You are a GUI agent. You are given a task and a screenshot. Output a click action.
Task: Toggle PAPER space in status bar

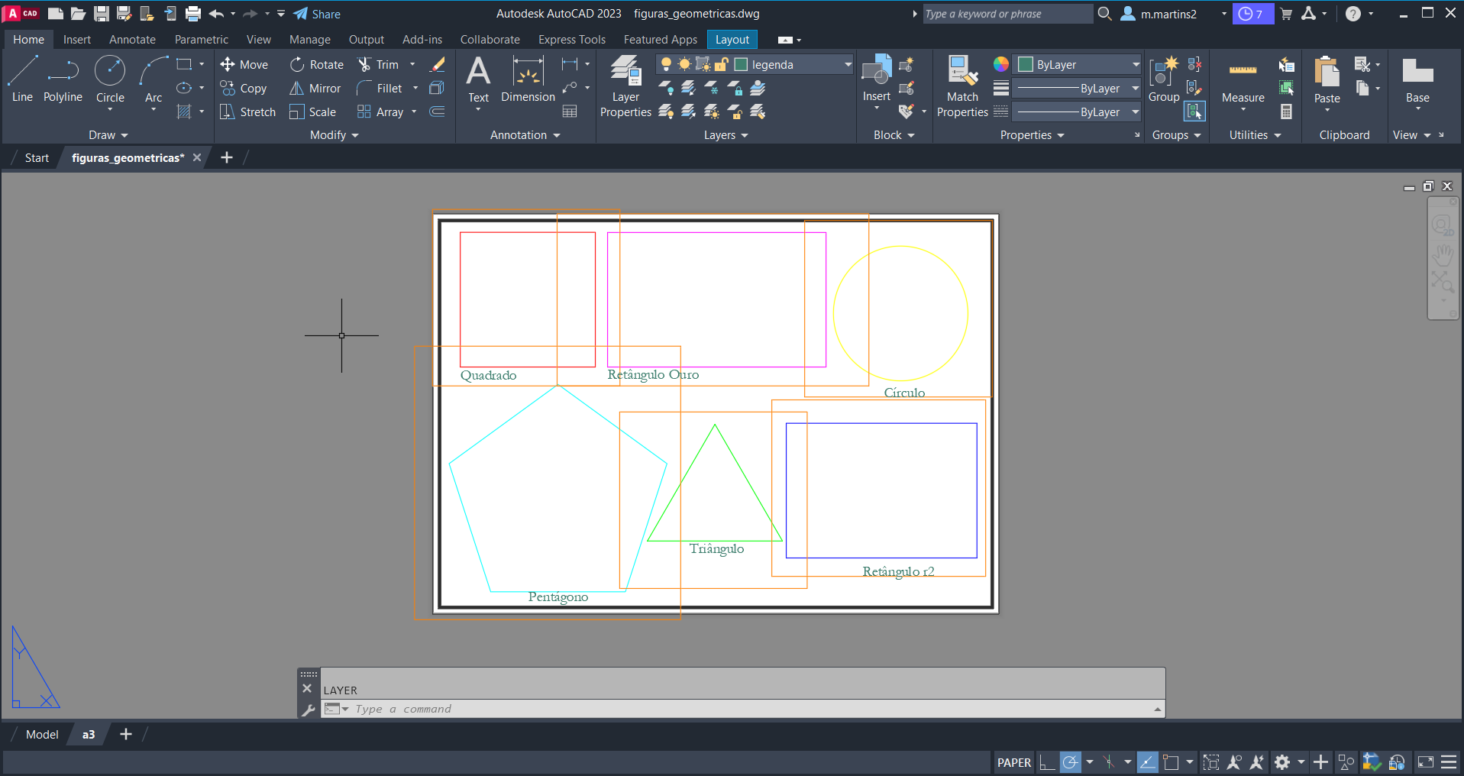pyautogui.click(x=1013, y=762)
